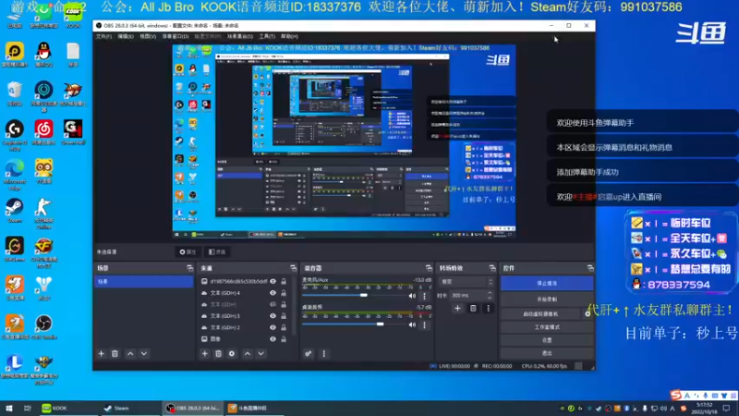Pop out the Scenes dock panel
Image resolution: width=739 pixels, height=416 pixels.
pyautogui.click(x=189, y=268)
